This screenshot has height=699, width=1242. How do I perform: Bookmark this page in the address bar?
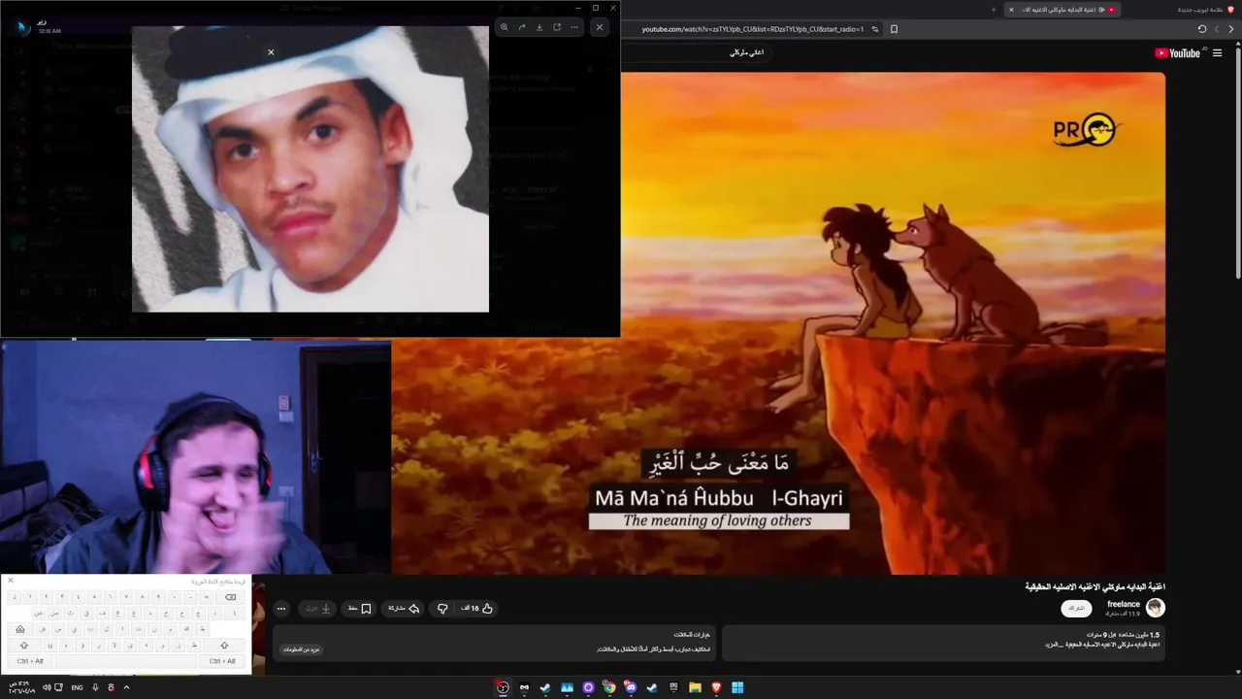[x=894, y=29]
